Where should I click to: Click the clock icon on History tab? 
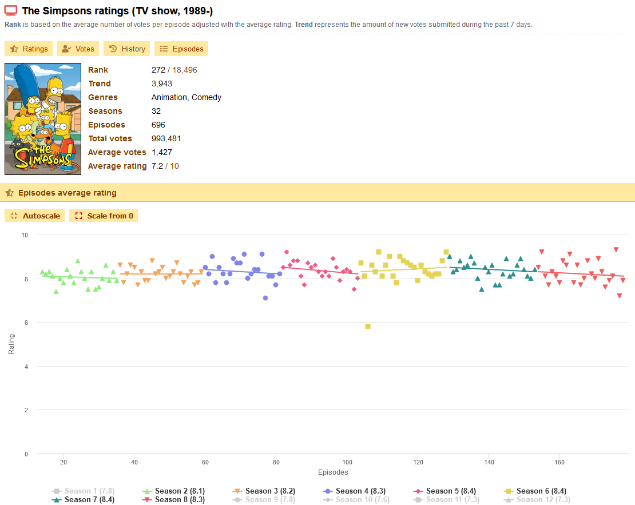(113, 49)
